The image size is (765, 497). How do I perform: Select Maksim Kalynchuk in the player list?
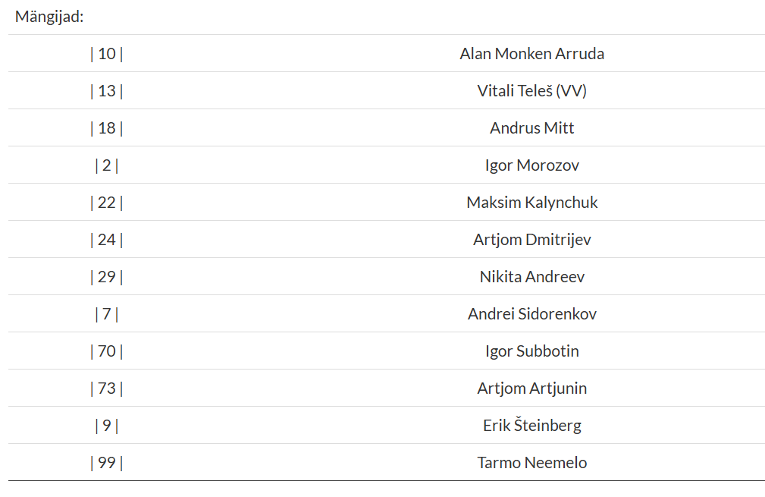[x=531, y=203]
